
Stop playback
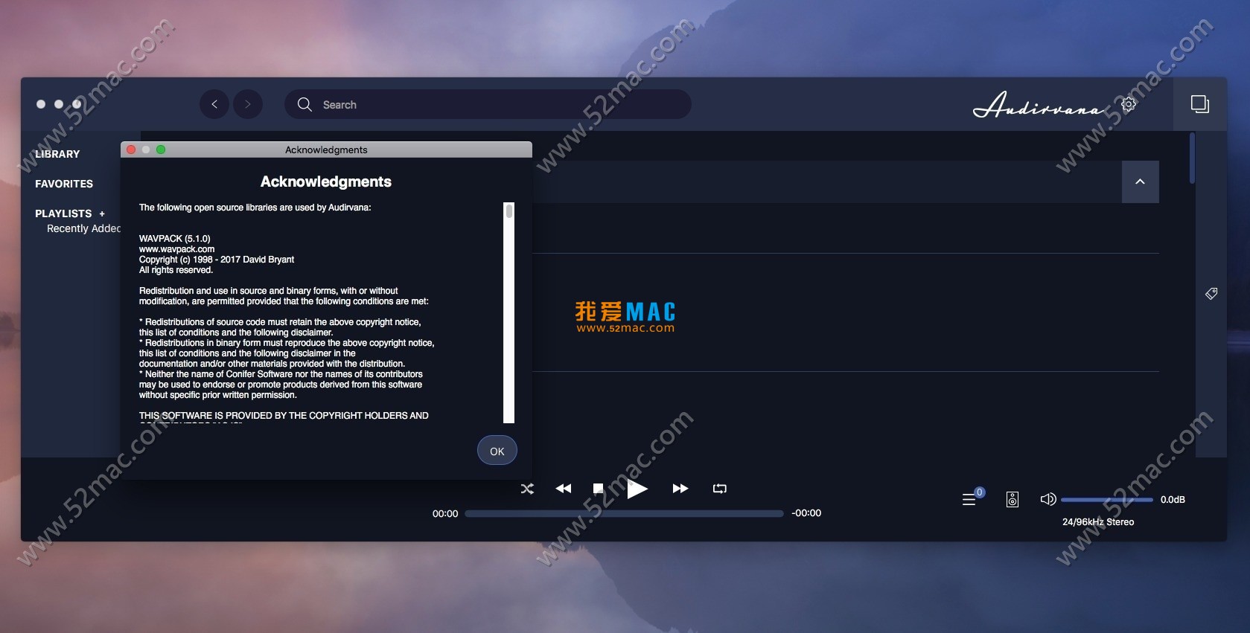(x=598, y=488)
